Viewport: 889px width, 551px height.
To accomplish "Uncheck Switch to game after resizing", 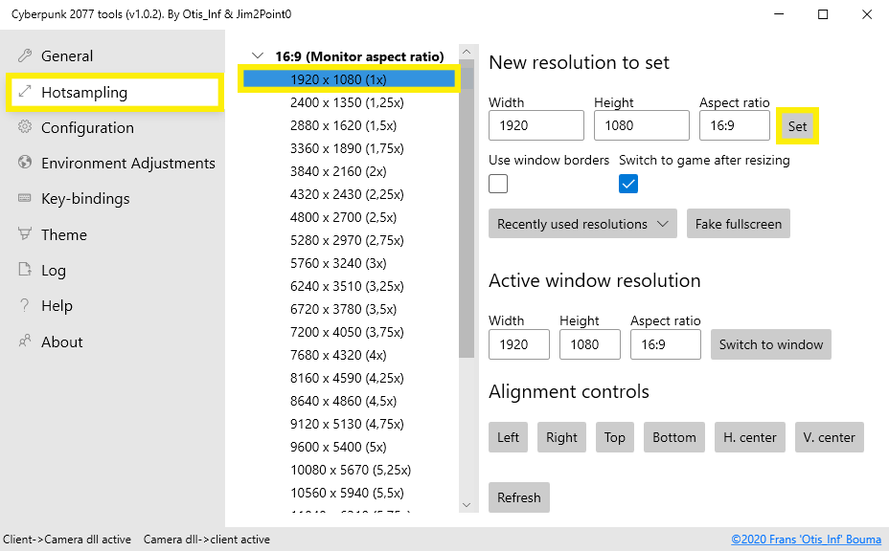I will pos(628,184).
